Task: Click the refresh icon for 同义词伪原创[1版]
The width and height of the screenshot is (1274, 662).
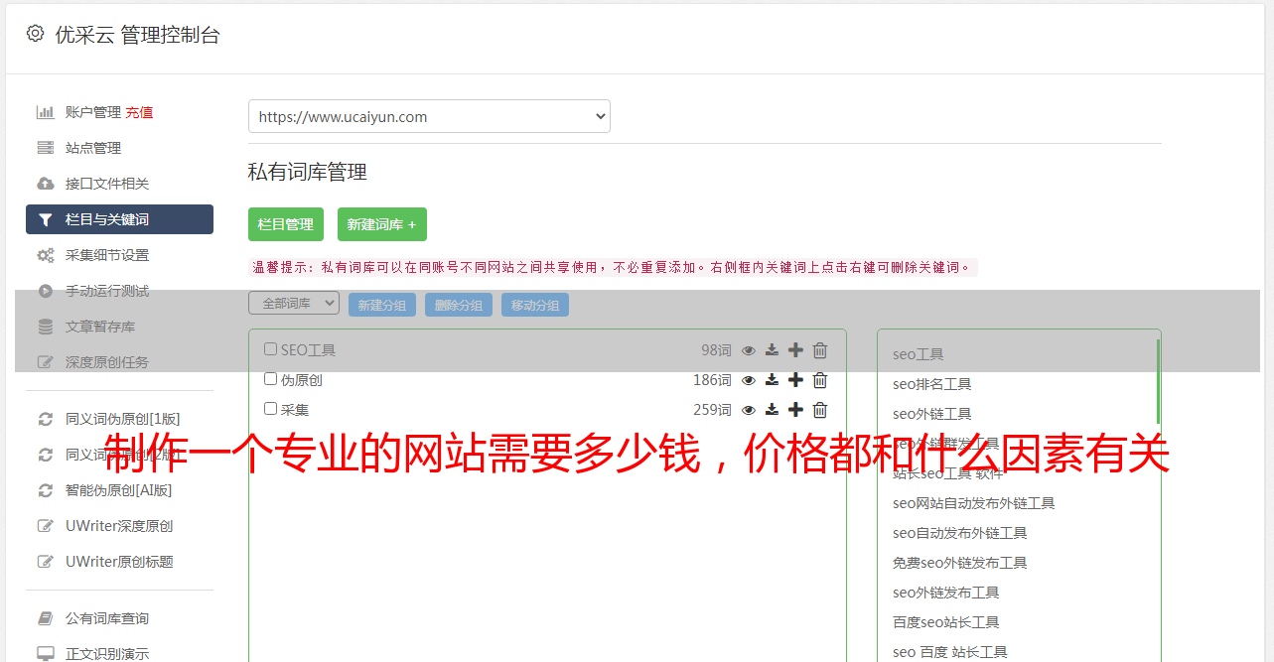Action: pyautogui.click(x=46, y=419)
